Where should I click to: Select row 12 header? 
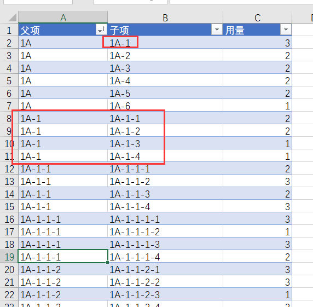[9, 169]
